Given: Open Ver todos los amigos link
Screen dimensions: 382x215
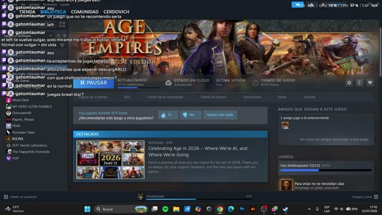Looking at the screenshot, I should click(x=334, y=139).
